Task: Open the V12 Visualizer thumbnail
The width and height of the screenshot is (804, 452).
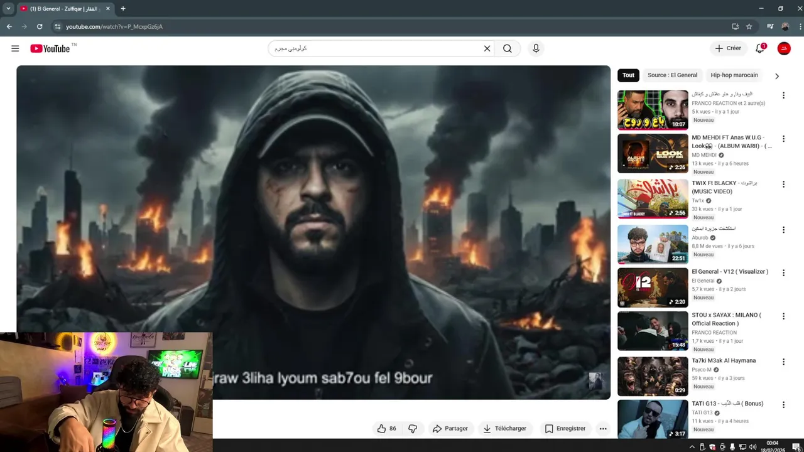Action: click(x=653, y=288)
